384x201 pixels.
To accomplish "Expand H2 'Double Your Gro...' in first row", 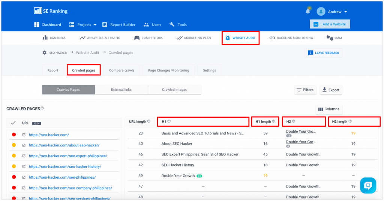I will pos(301,132).
